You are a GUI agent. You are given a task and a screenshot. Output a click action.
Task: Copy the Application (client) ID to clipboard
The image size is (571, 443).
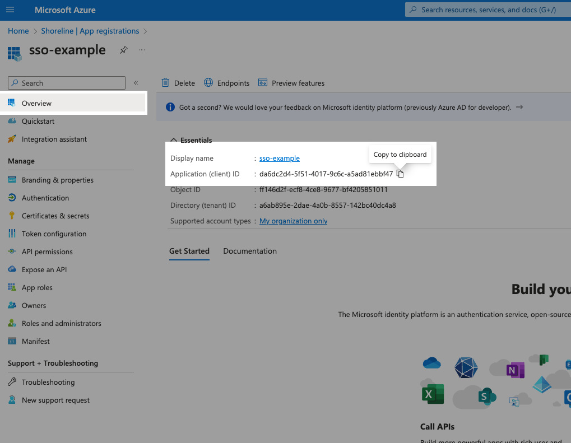[400, 174]
